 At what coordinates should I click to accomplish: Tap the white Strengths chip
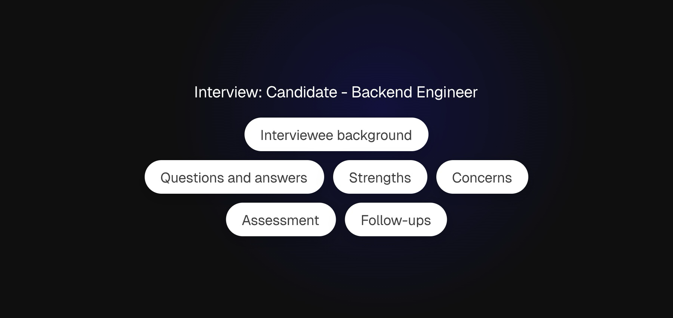380,177
